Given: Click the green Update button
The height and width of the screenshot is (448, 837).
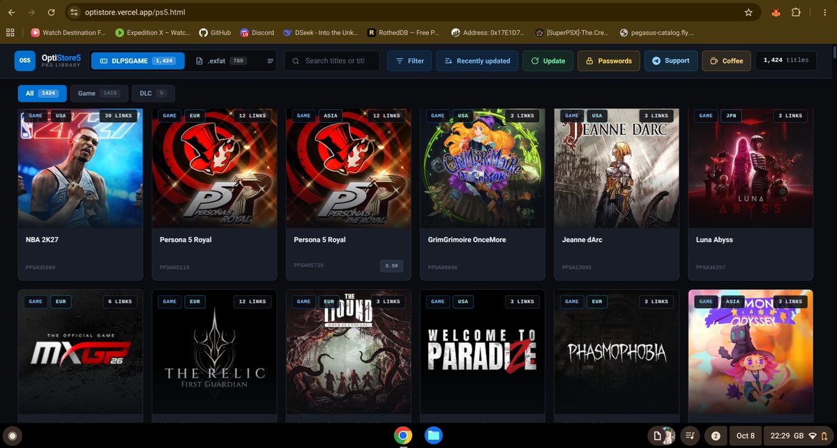Looking at the screenshot, I should pyautogui.click(x=548, y=61).
